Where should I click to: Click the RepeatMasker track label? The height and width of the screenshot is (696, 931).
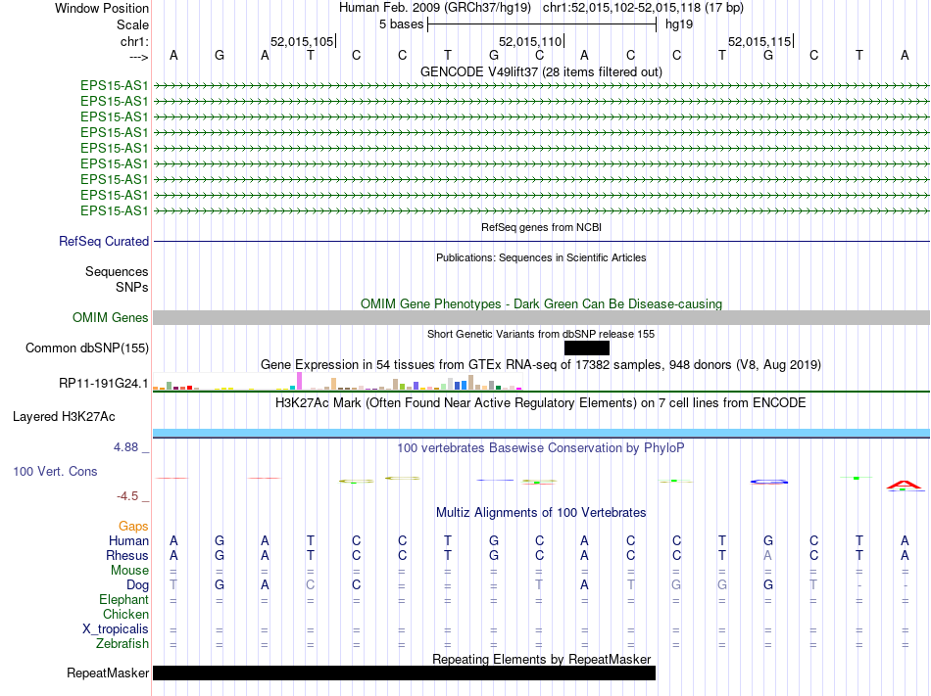[108, 673]
